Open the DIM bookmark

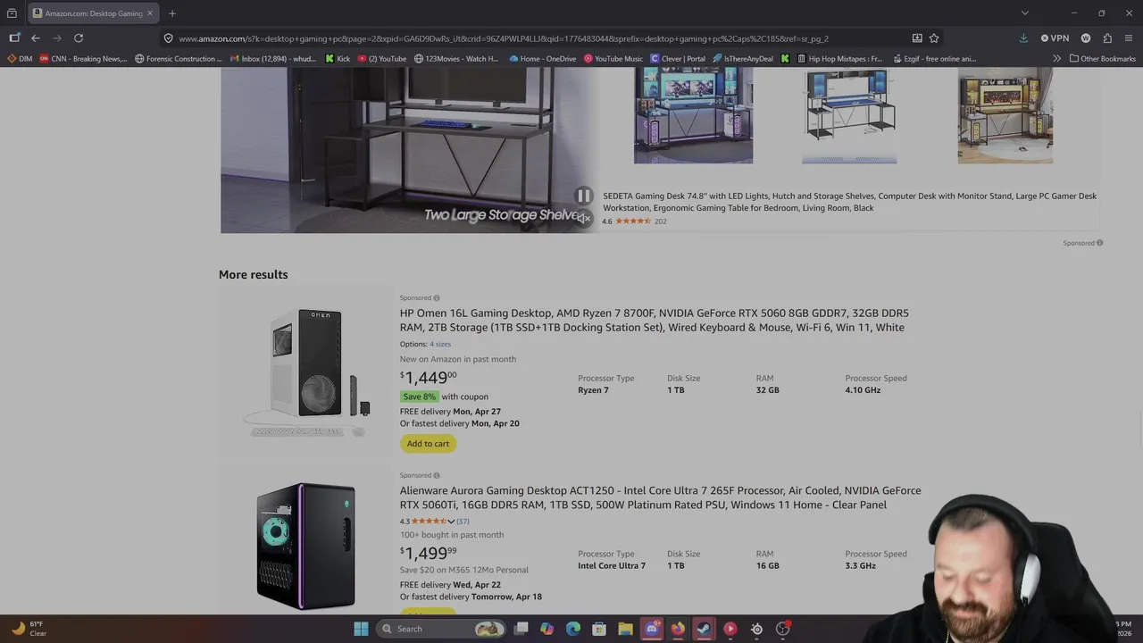(20, 59)
